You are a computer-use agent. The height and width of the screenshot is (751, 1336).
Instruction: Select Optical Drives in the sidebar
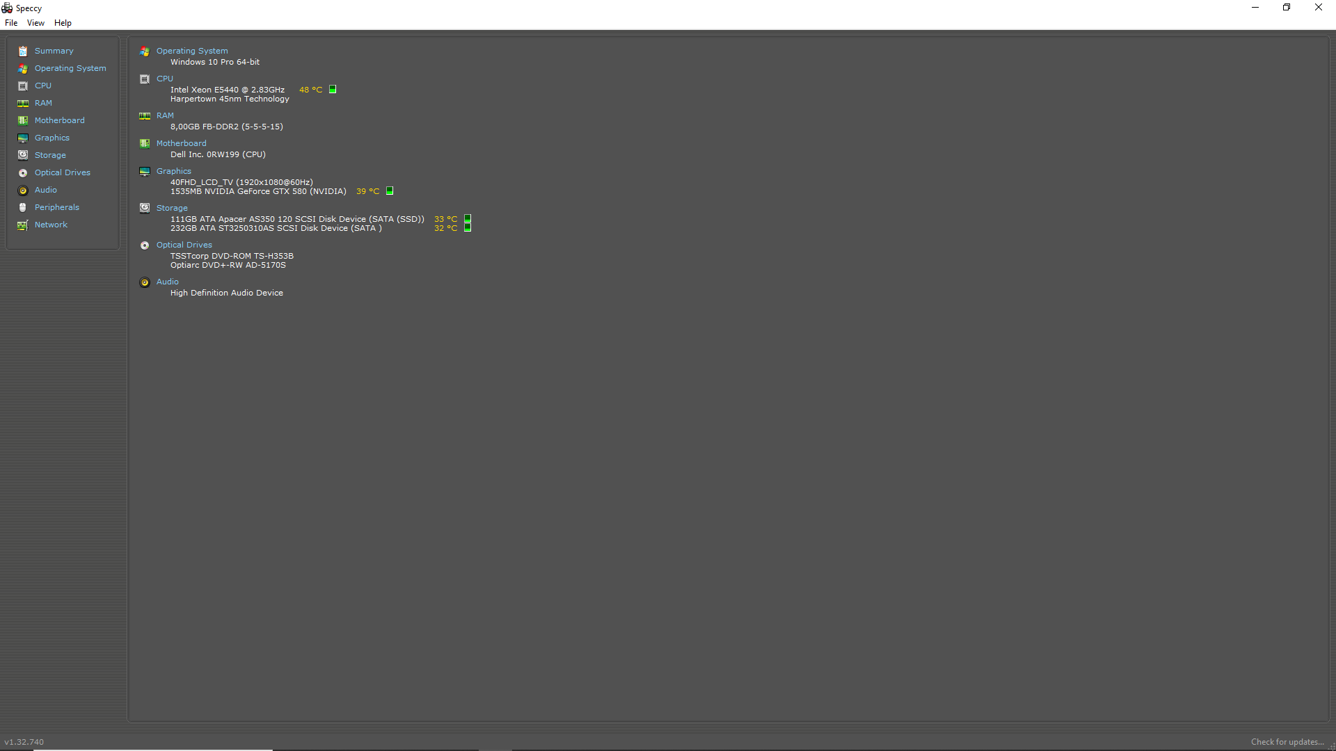63,172
